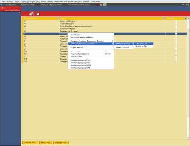The width and height of the screenshot is (190, 146).
Task: Click the scrollbar down arrow of the grid
Action: (188, 138)
